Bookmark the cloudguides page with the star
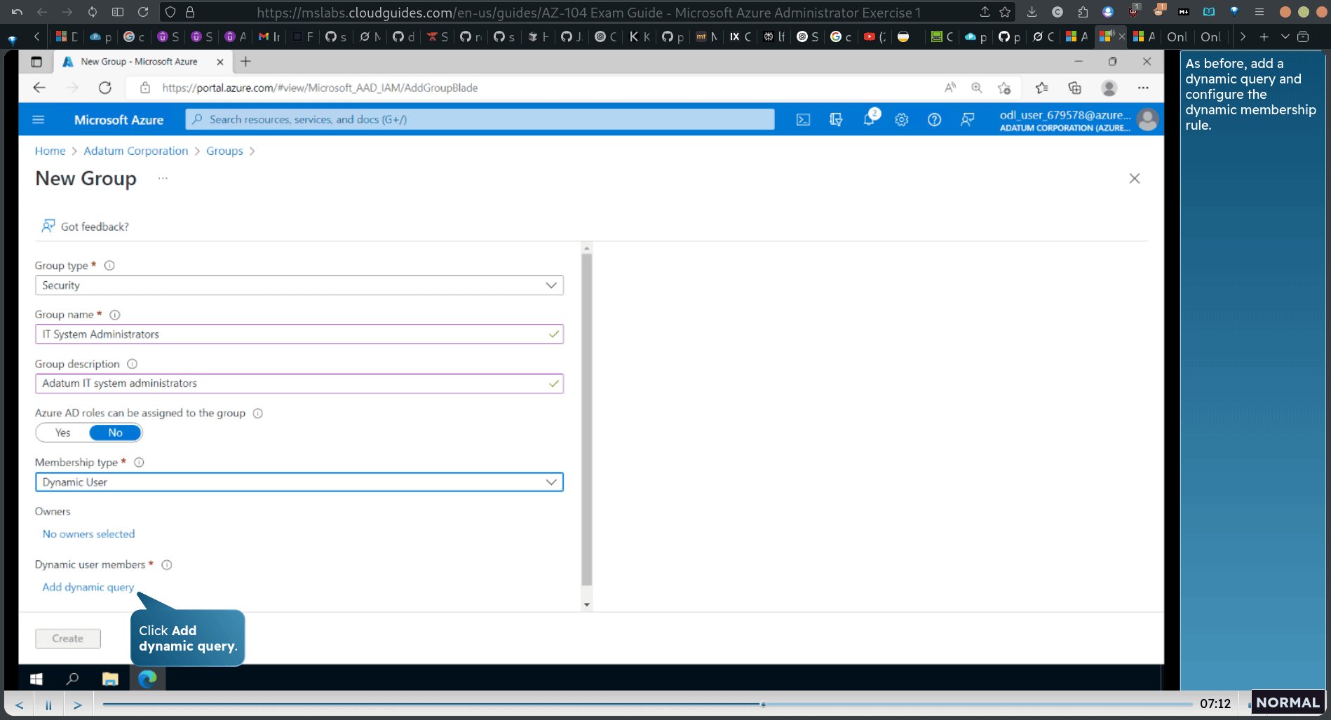This screenshot has height=720, width=1331. coord(1005,12)
